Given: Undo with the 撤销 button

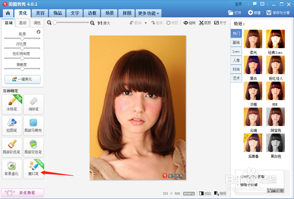Looking at the screenshot, I should [135, 23].
